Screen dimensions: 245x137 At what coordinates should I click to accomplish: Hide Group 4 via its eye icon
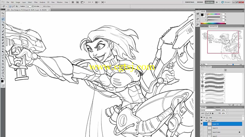pyautogui.click(x=202, y=121)
